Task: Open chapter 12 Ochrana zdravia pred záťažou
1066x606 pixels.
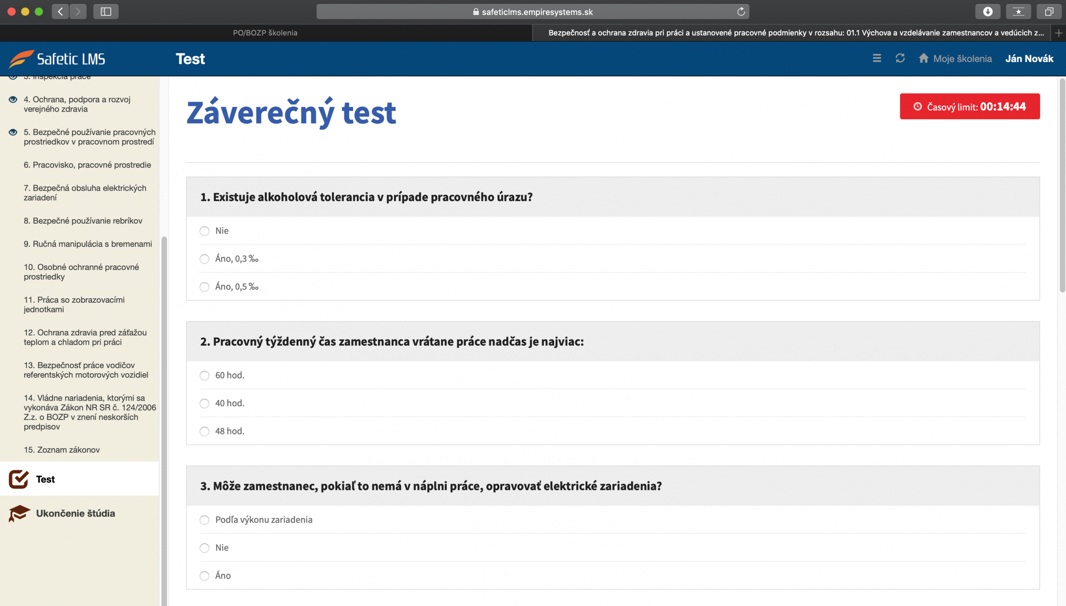Action: point(85,337)
